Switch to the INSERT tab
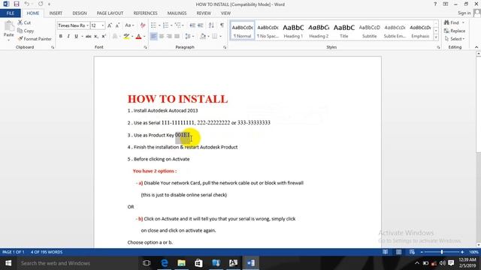Screen dimensions: 481x270 tap(56, 13)
